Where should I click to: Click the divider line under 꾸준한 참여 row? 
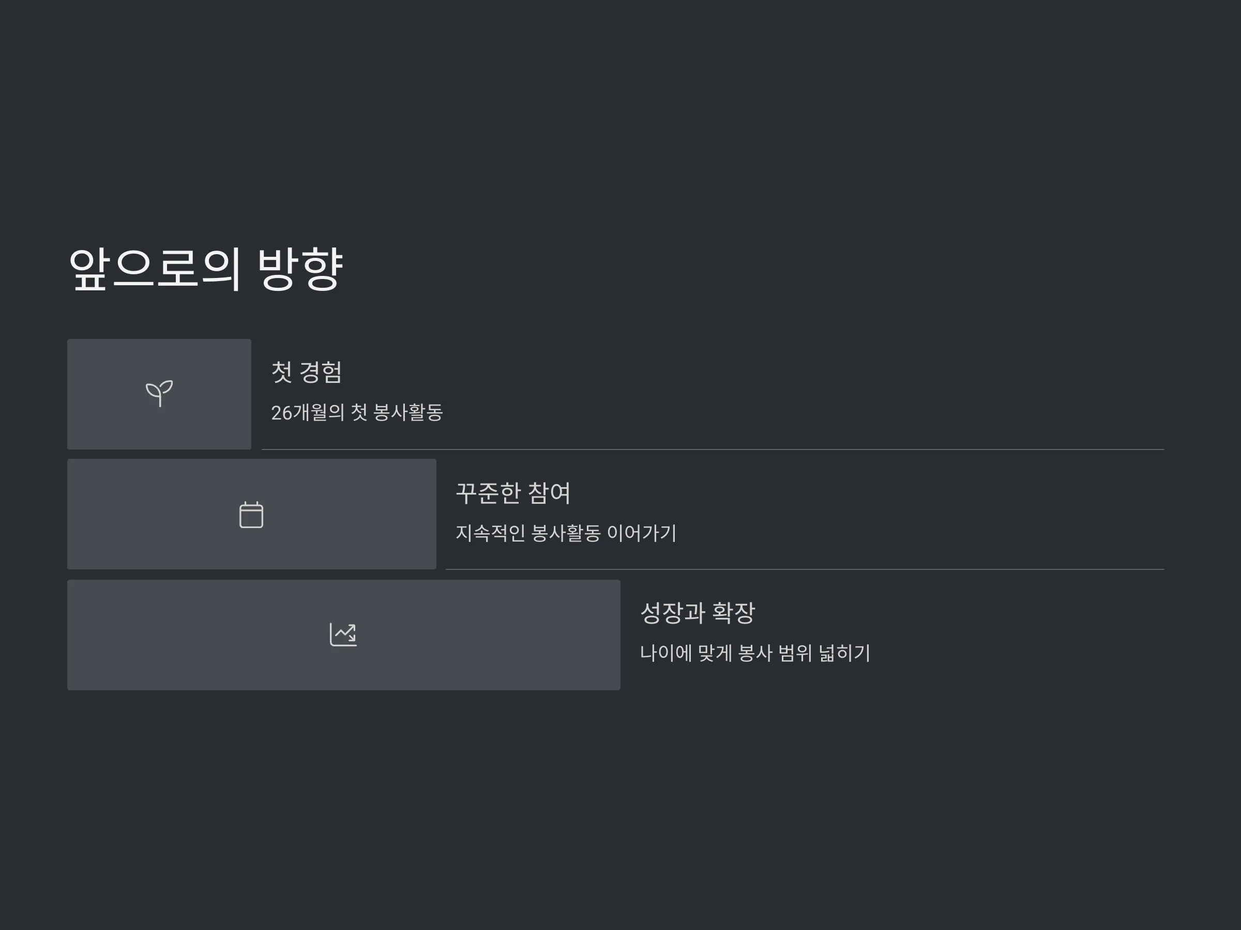click(x=805, y=569)
